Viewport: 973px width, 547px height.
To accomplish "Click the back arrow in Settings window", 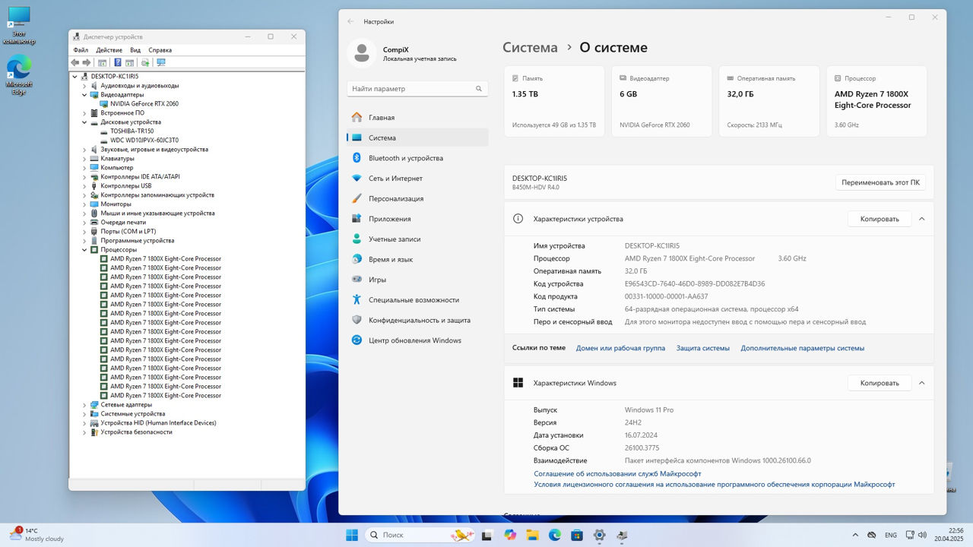I will (x=350, y=21).
